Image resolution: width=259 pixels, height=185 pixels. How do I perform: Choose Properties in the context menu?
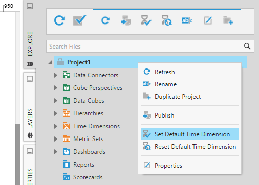point(189,165)
